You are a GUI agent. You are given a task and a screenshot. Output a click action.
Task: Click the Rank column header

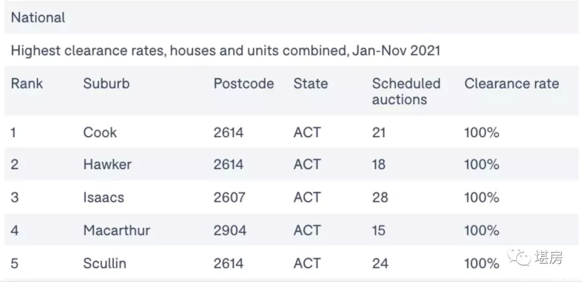click(x=27, y=84)
